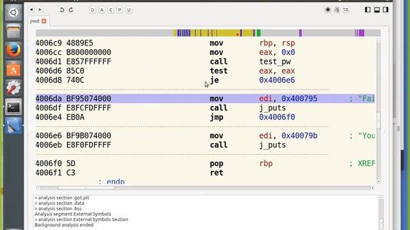The width and height of the screenshot is (410, 230).
Task: Open the control flow graph view icon
Action: click(x=337, y=10)
